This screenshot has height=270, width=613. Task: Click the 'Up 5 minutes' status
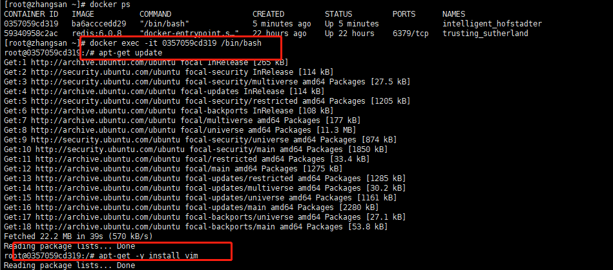pos(351,24)
